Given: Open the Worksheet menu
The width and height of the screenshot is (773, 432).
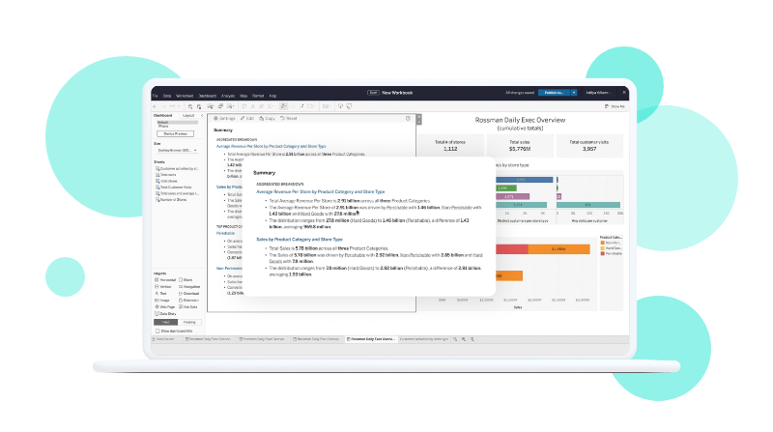Looking at the screenshot, I should tap(183, 97).
